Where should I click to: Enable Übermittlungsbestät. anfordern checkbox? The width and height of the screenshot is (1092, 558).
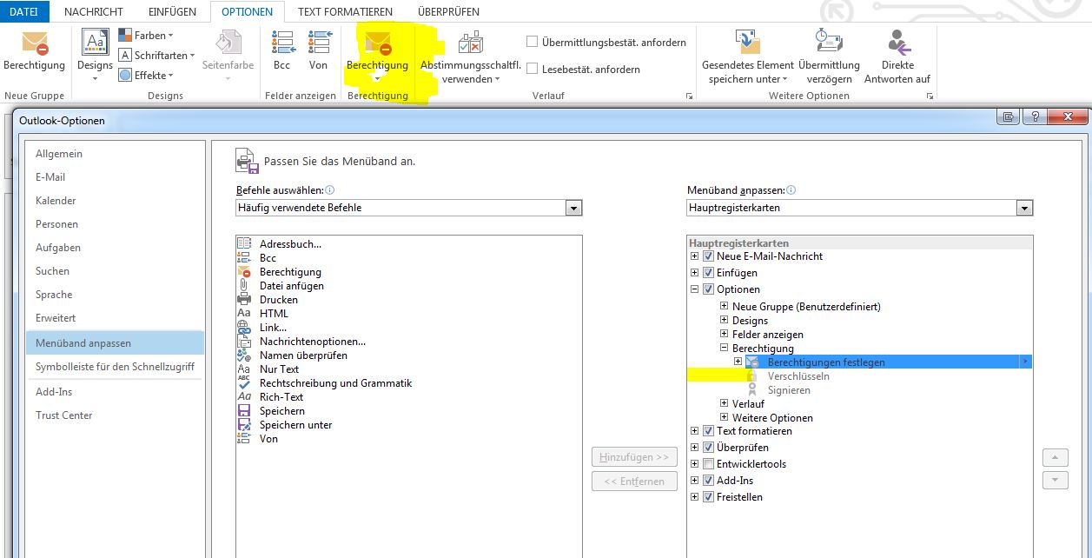533,42
